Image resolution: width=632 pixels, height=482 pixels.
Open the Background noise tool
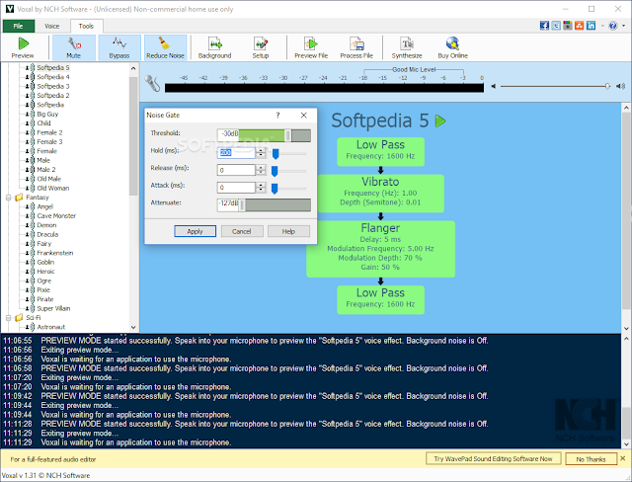(215, 47)
